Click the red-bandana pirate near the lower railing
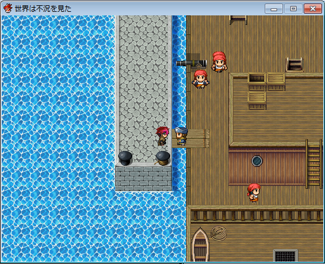Screen dimensions: 325x264 point(253,192)
